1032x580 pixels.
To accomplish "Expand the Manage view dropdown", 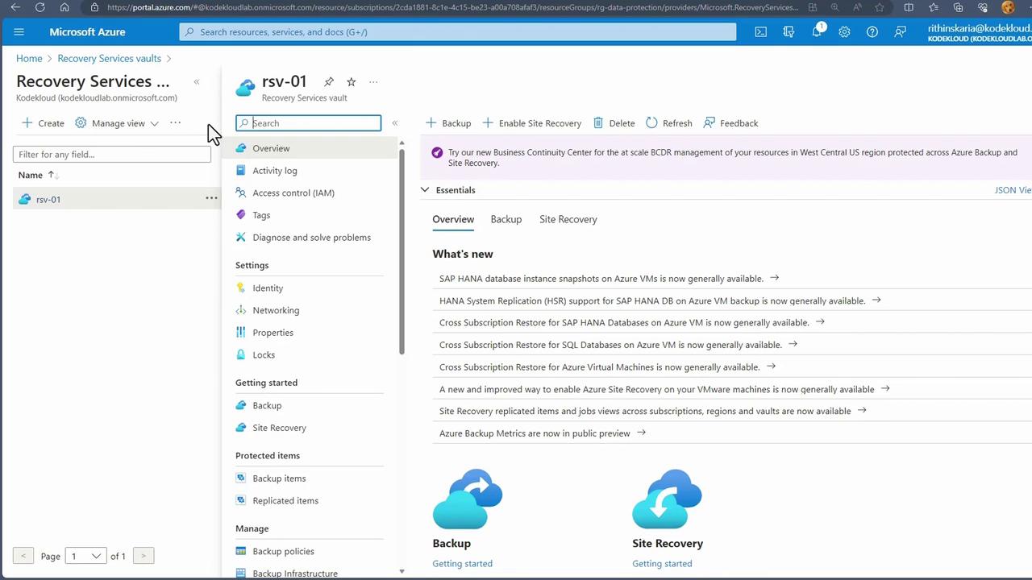I will 117,123.
